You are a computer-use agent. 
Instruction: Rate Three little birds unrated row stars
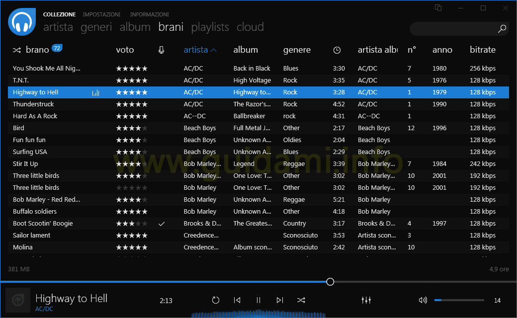pyautogui.click(x=132, y=188)
